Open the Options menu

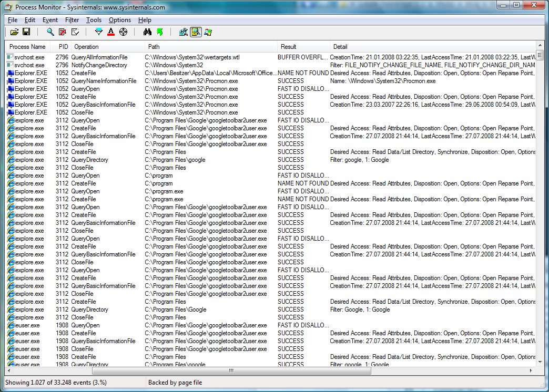[120, 20]
